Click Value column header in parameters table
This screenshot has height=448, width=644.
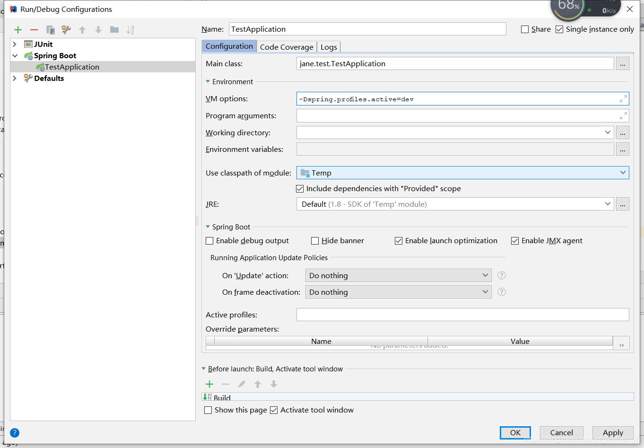[x=520, y=341]
